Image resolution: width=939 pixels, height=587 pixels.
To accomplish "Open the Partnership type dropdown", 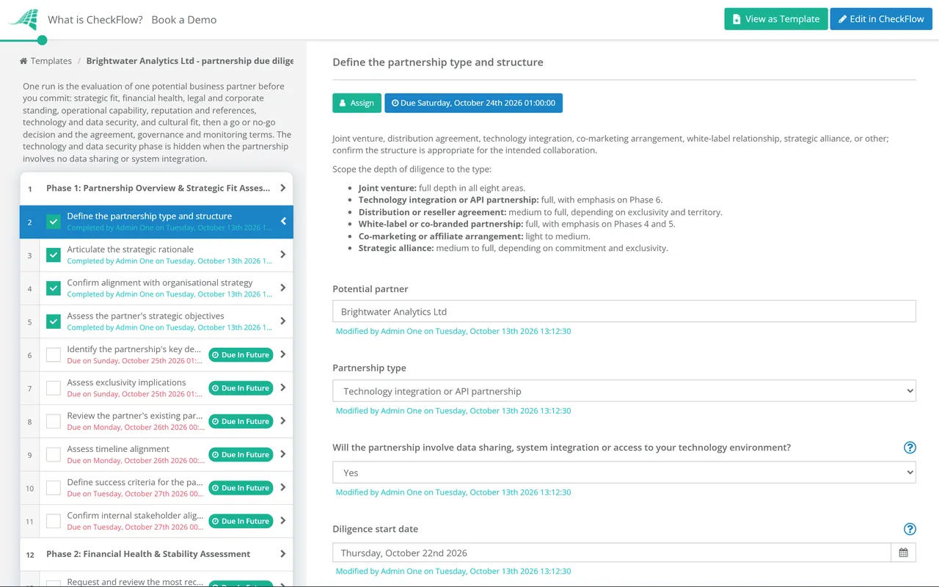I will 624,391.
